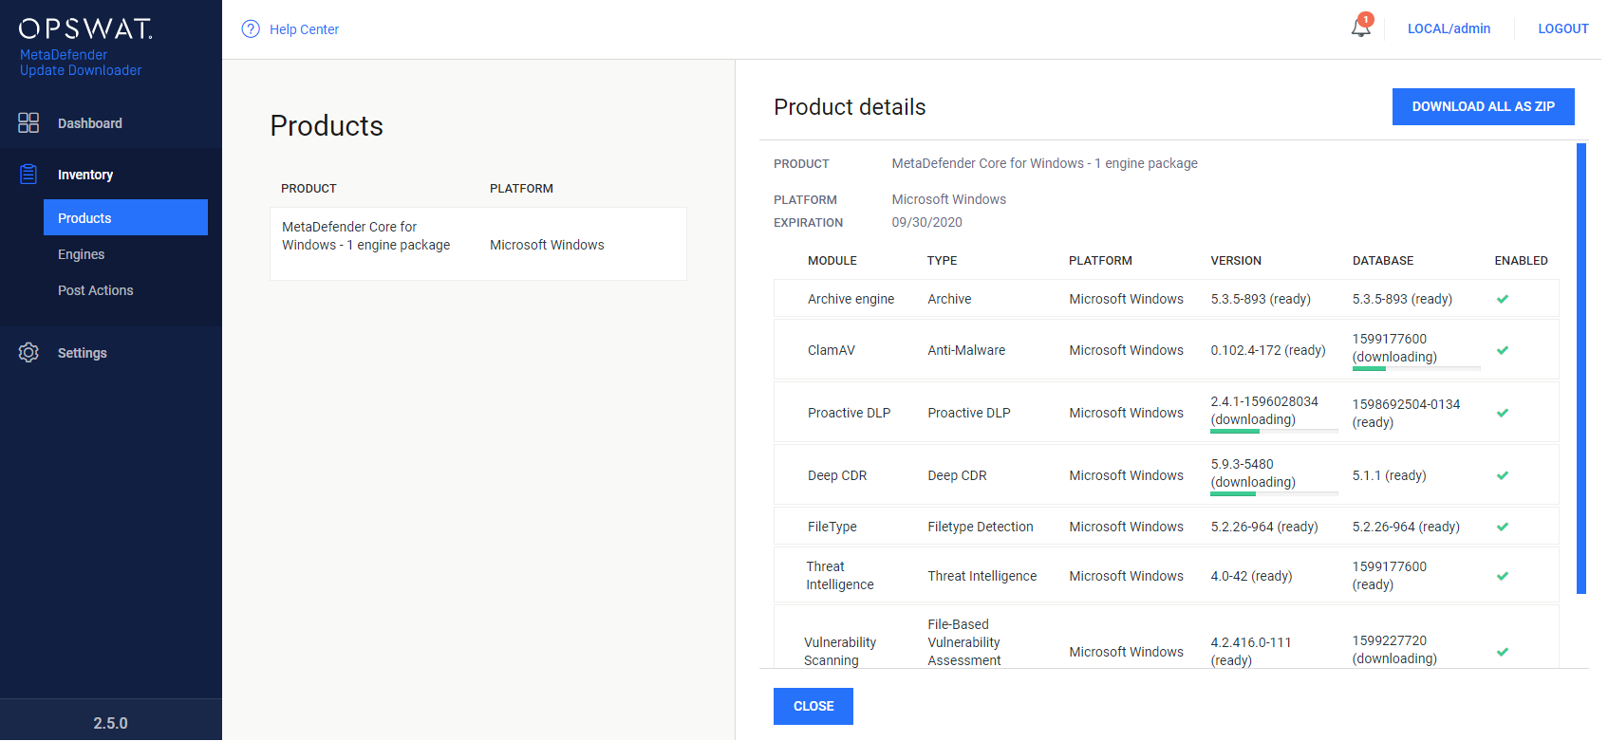Click Threat Intelligence version 4.0-42 (ready)
Viewport: 1608px width, 741px height.
pyautogui.click(x=1251, y=576)
